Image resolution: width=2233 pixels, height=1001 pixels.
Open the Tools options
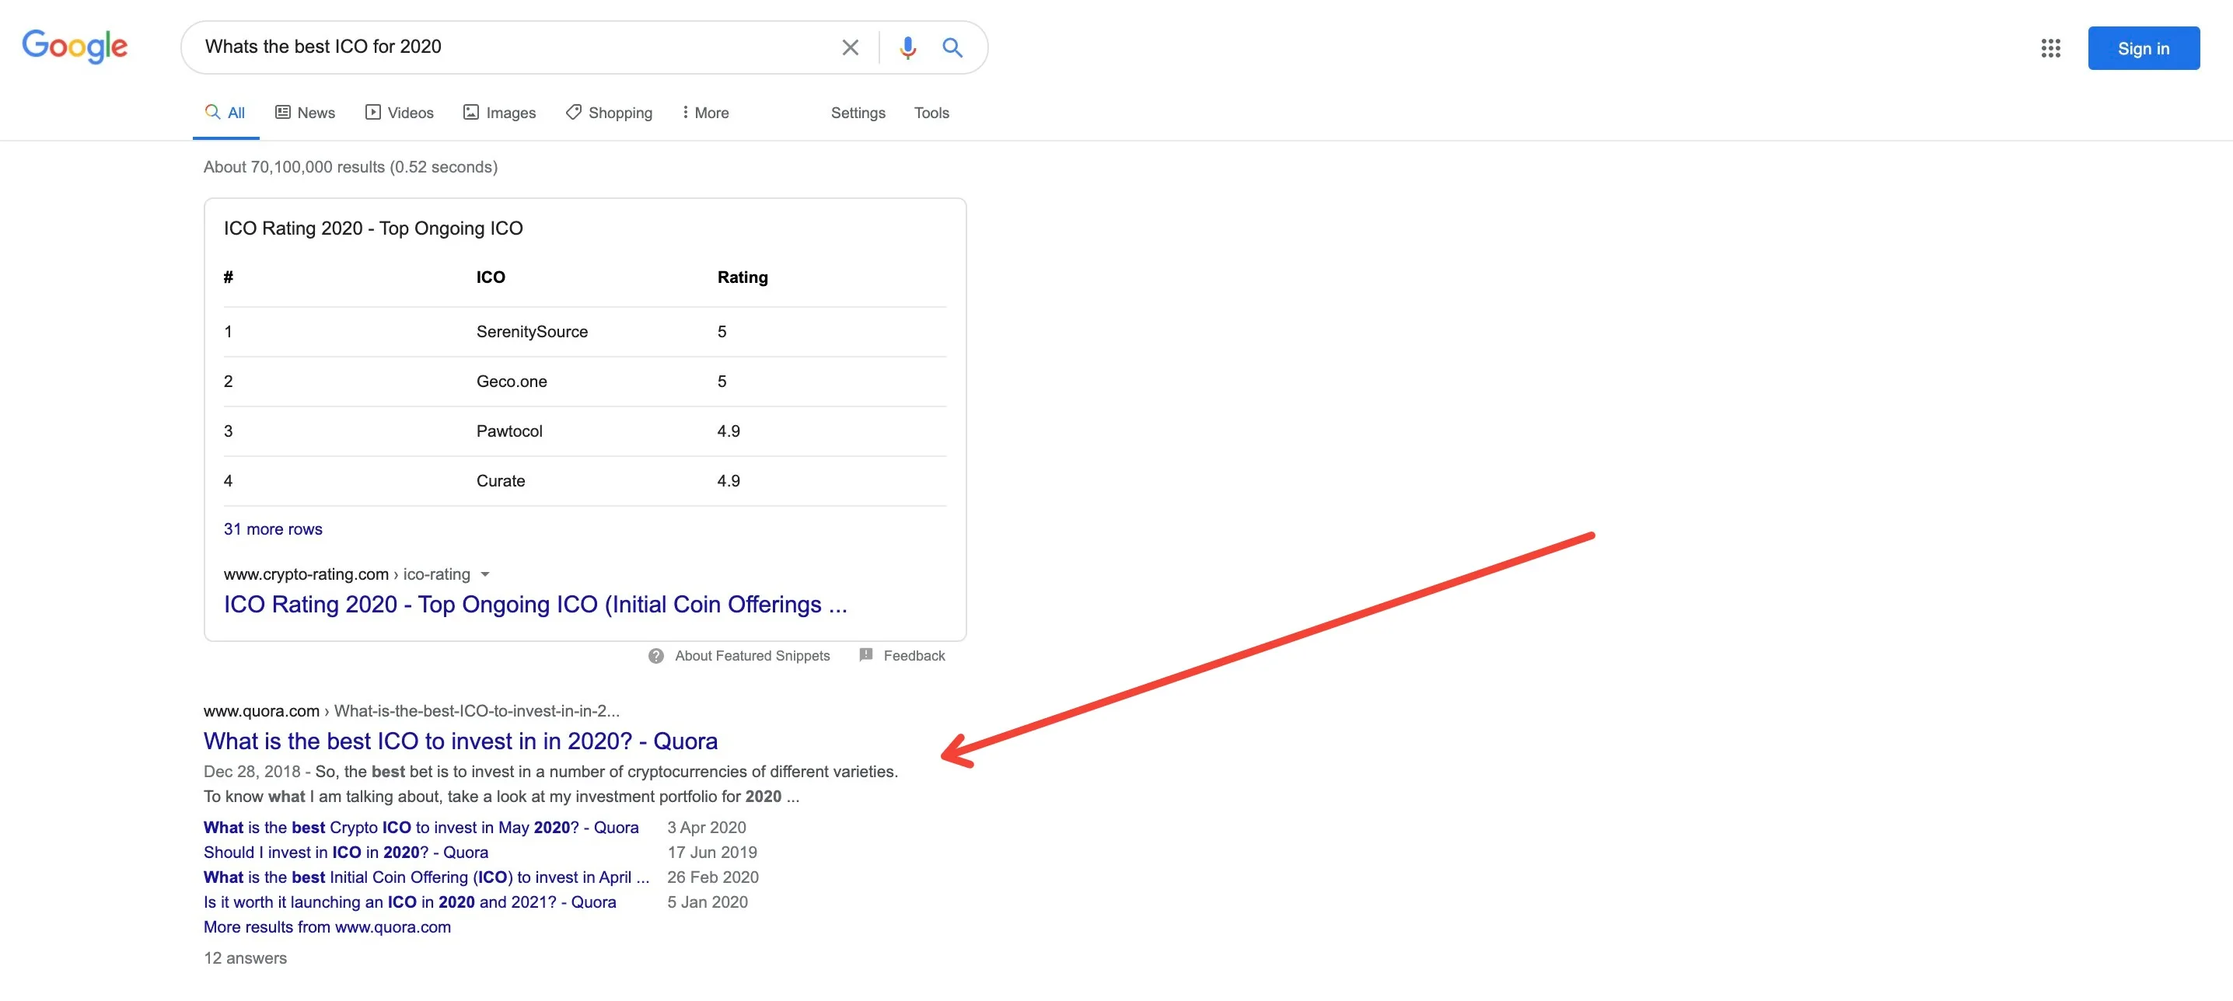pos(931,113)
